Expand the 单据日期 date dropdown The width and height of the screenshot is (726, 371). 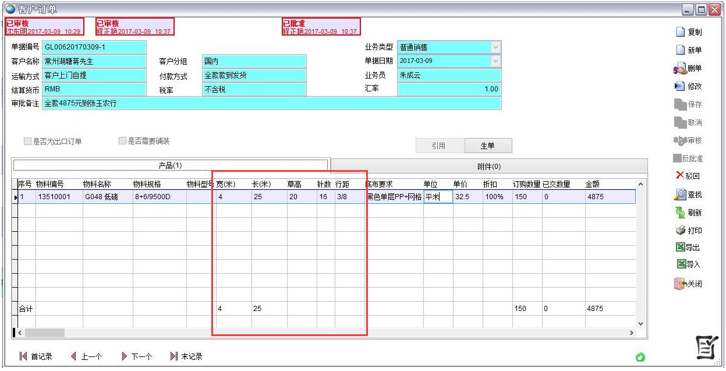coord(495,61)
